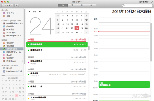154x101 pixels.
Task: Select day 1 in top month grid
Action: click(x=67, y=16)
